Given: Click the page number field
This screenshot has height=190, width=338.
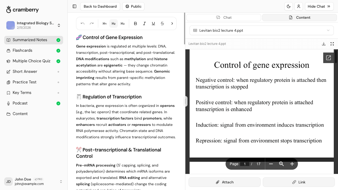Looking at the screenshot, I should [245, 164].
